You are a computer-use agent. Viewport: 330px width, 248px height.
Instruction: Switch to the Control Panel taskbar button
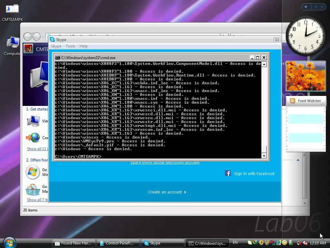tap(118, 243)
